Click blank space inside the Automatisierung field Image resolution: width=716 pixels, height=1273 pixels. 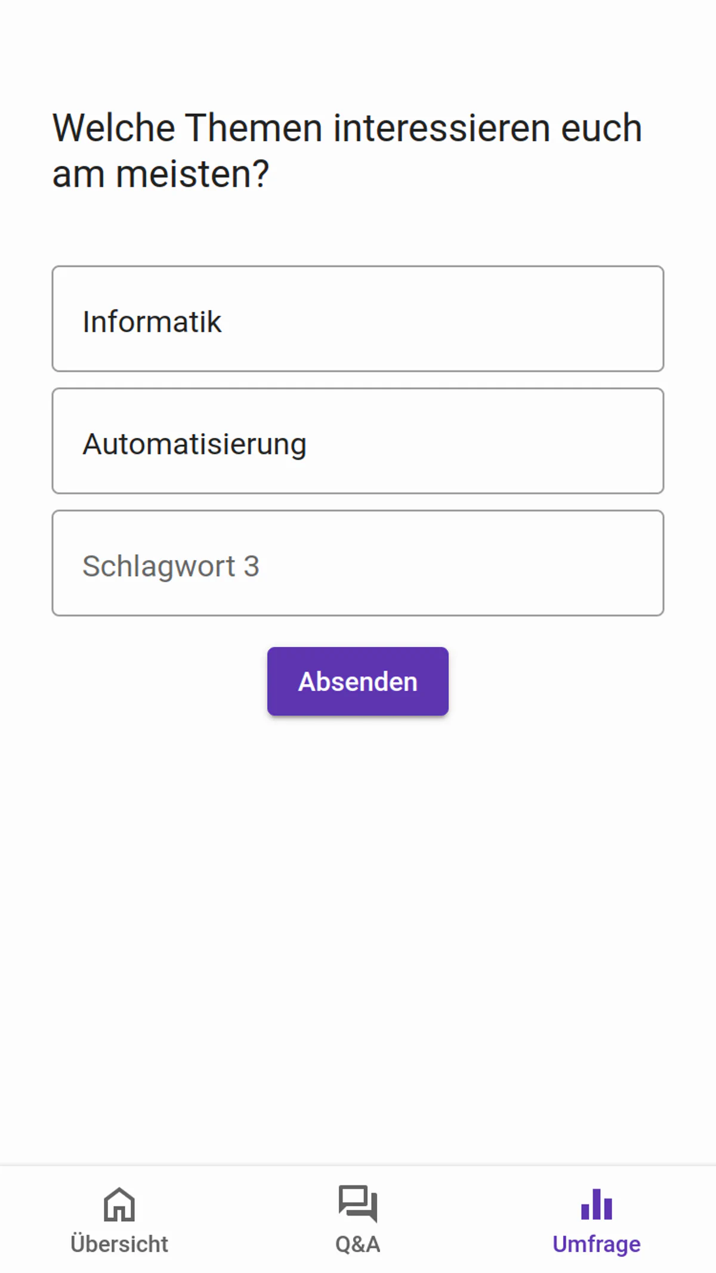click(507, 441)
